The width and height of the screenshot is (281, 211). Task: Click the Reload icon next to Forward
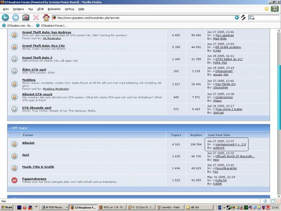tap(26, 17)
